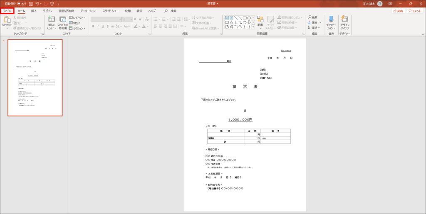Click the Undo arrow icon
426x214 pixels.
37,4
